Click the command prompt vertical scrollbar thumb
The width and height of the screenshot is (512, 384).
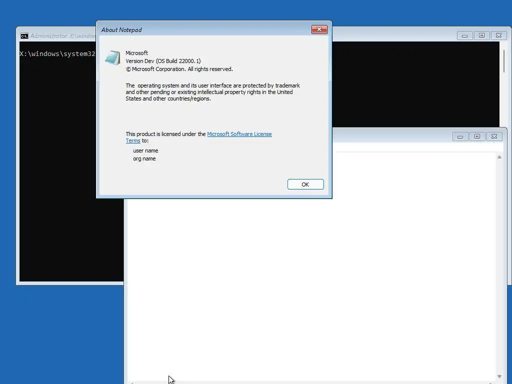coord(504,61)
